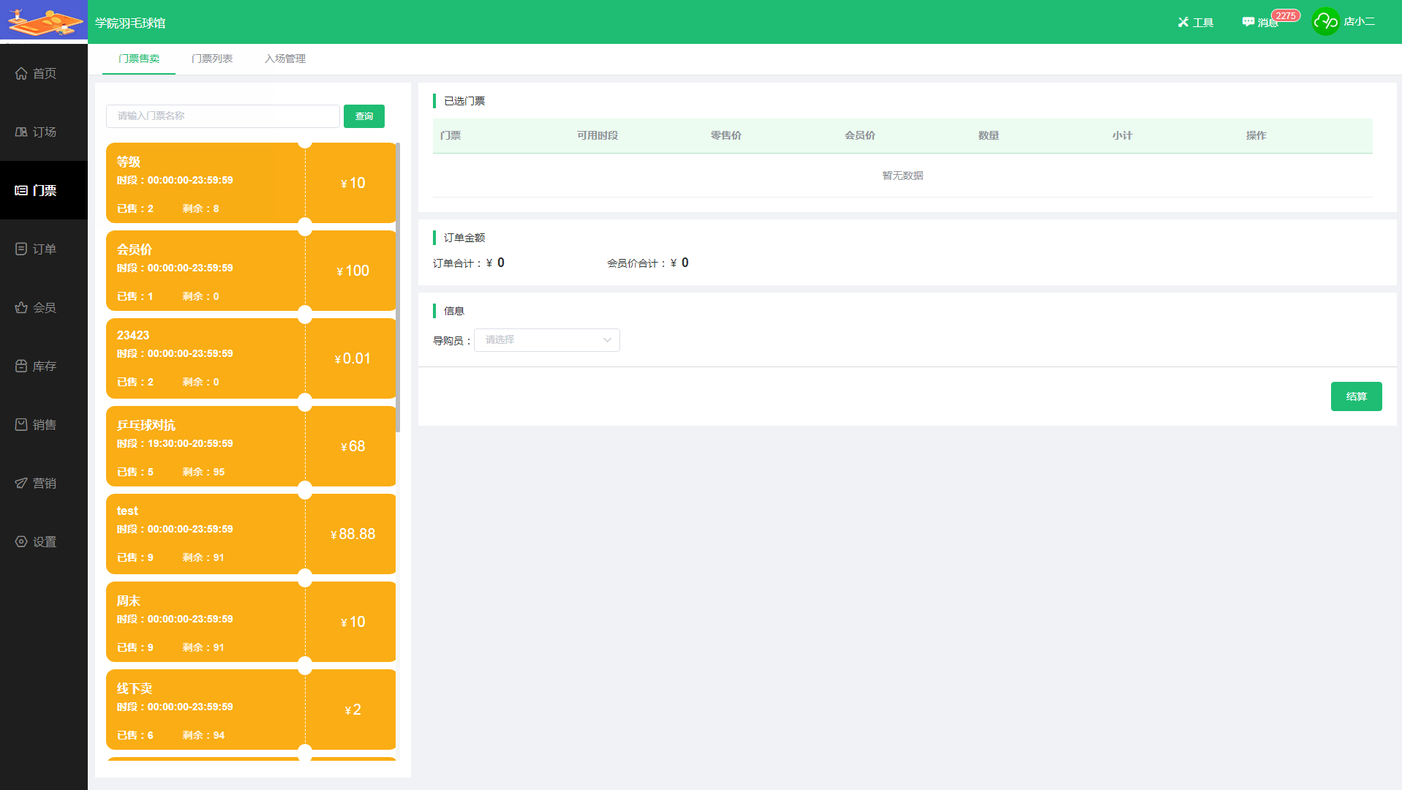
Task: Click the 店小二 user avatar
Action: [1325, 22]
